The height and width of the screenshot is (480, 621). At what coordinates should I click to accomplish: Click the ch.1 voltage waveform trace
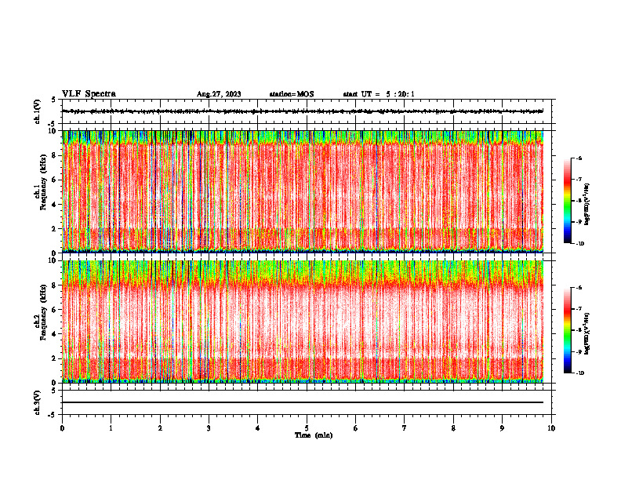click(303, 111)
